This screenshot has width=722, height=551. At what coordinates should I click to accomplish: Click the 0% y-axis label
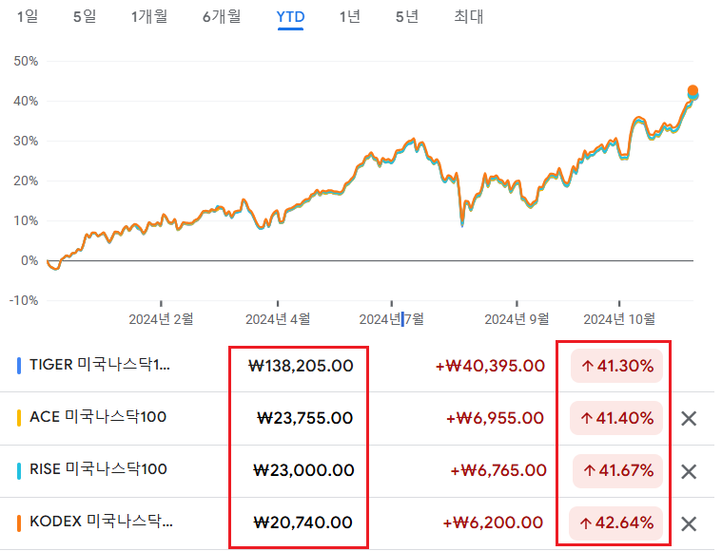[x=29, y=261]
